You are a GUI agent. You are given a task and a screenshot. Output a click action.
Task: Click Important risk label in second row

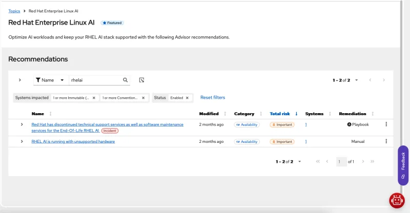(x=282, y=142)
